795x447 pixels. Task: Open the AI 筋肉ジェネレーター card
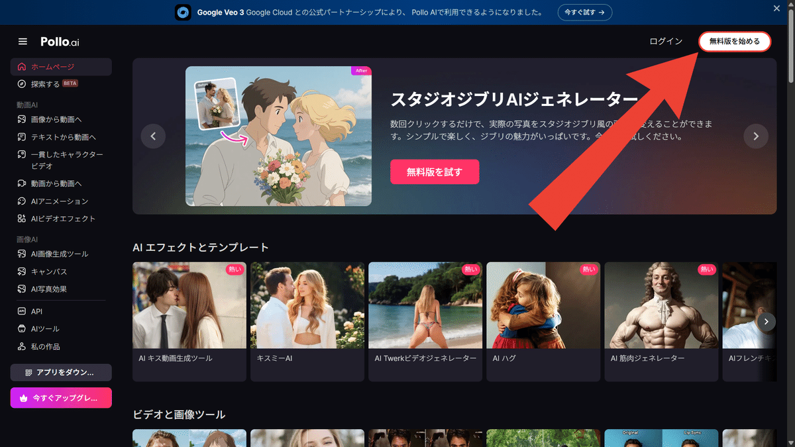pos(661,322)
